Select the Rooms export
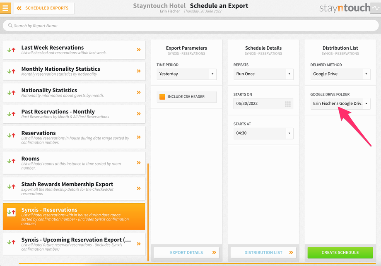Image resolution: width=381 pixels, height=266 pixels. pos(74,163)
